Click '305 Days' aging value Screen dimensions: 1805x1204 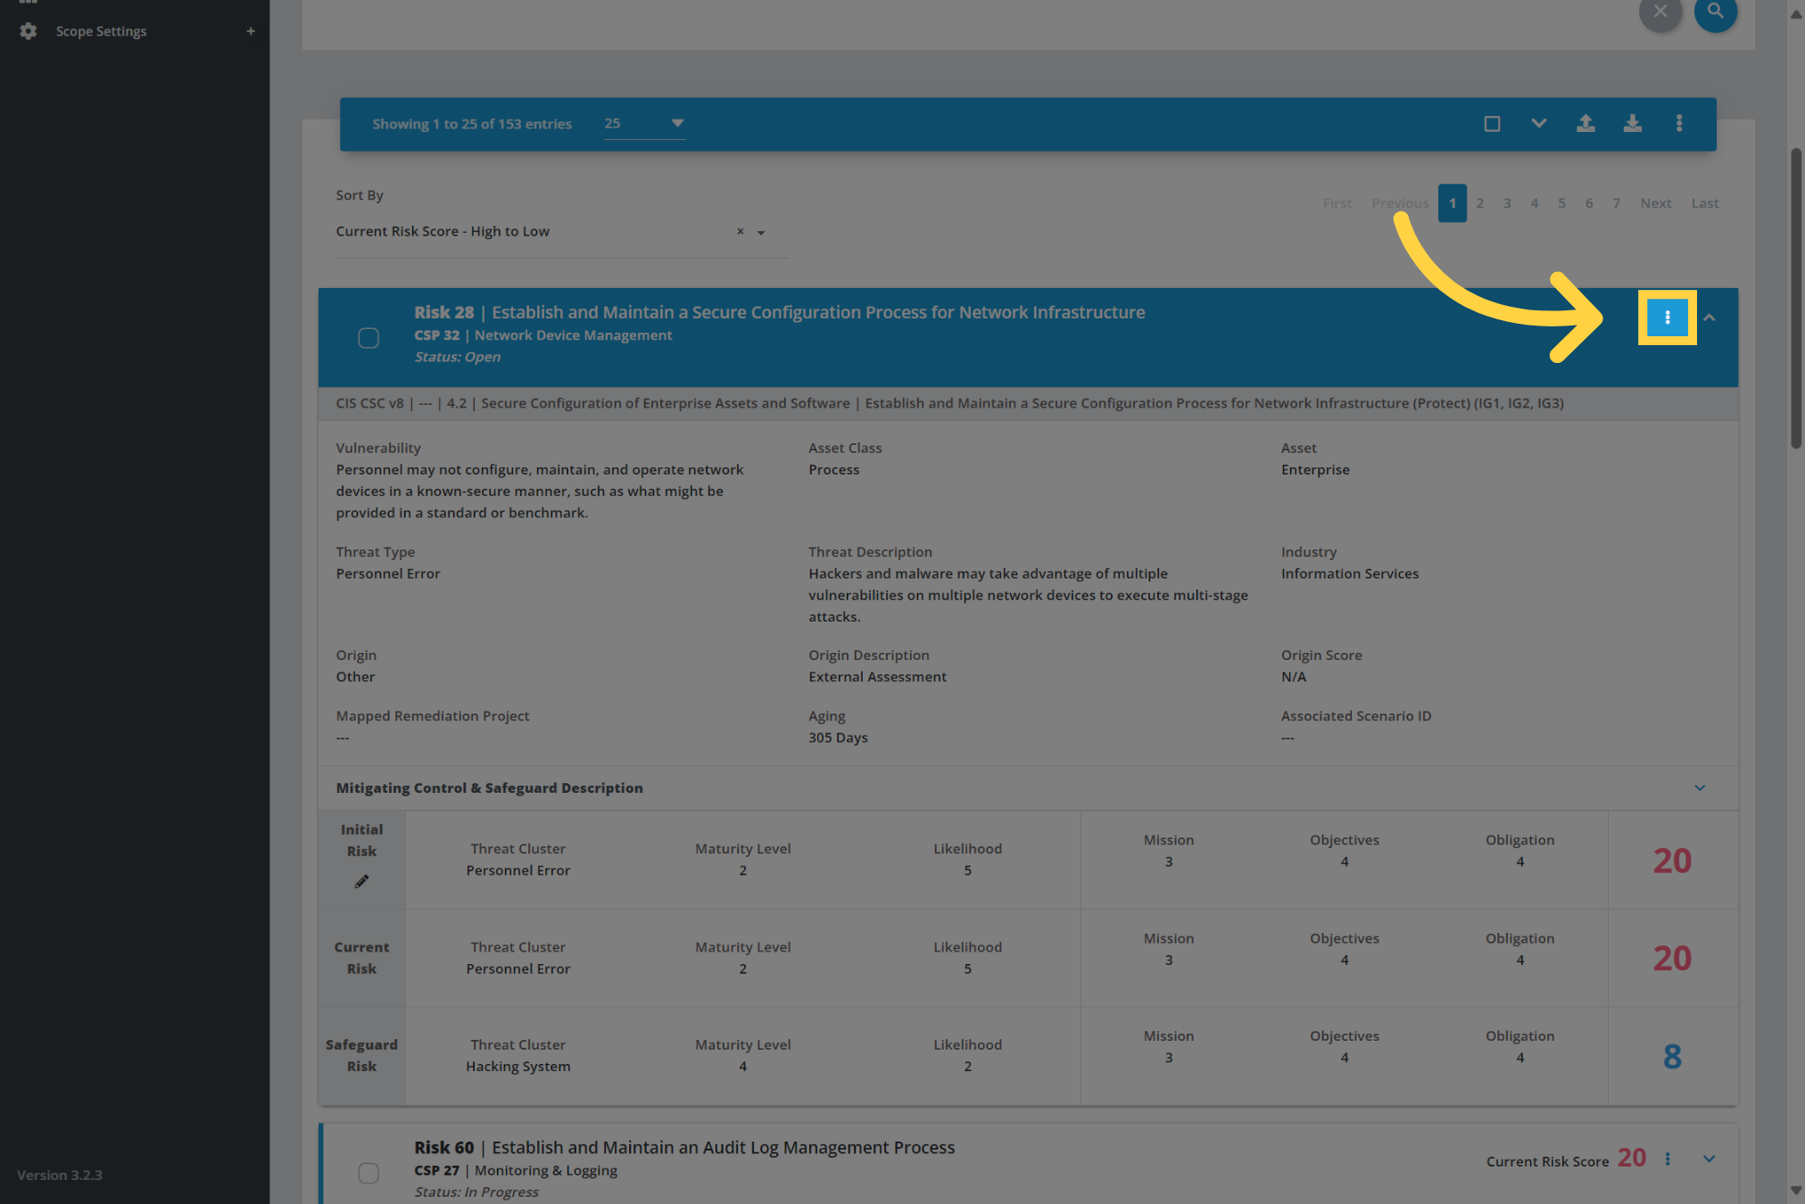click(838, 738)
